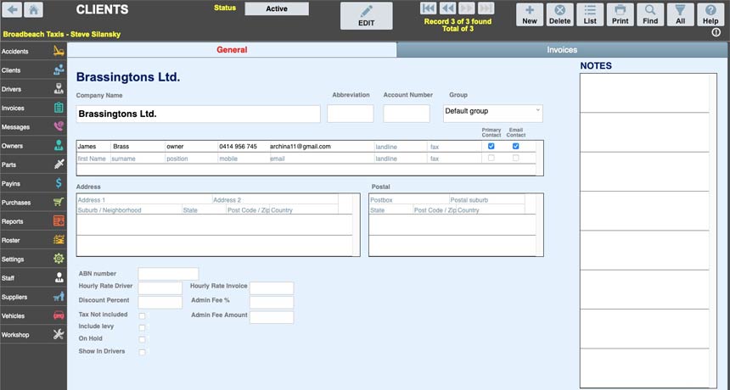Create a New client record
The width and height of the screenshot is (730, 390).
pyautogui.click(x=529, y=14)
